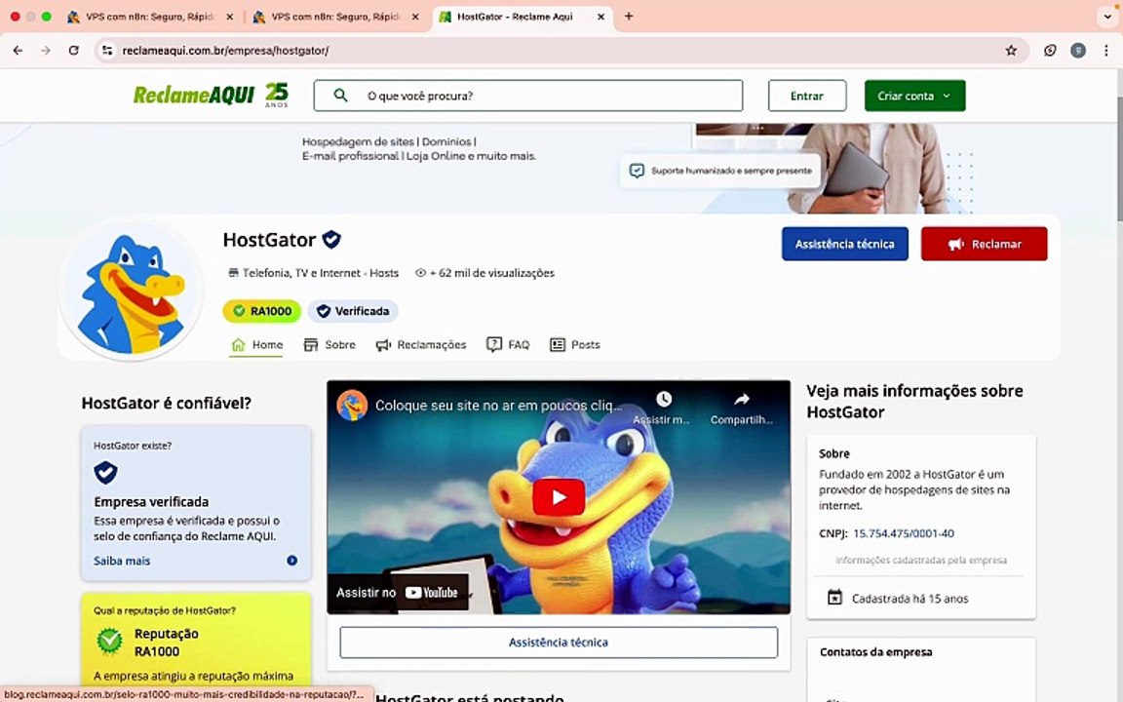Click the browser forward arrow
The height and width of the screenshot is (702, 1123).
point(46,50)
